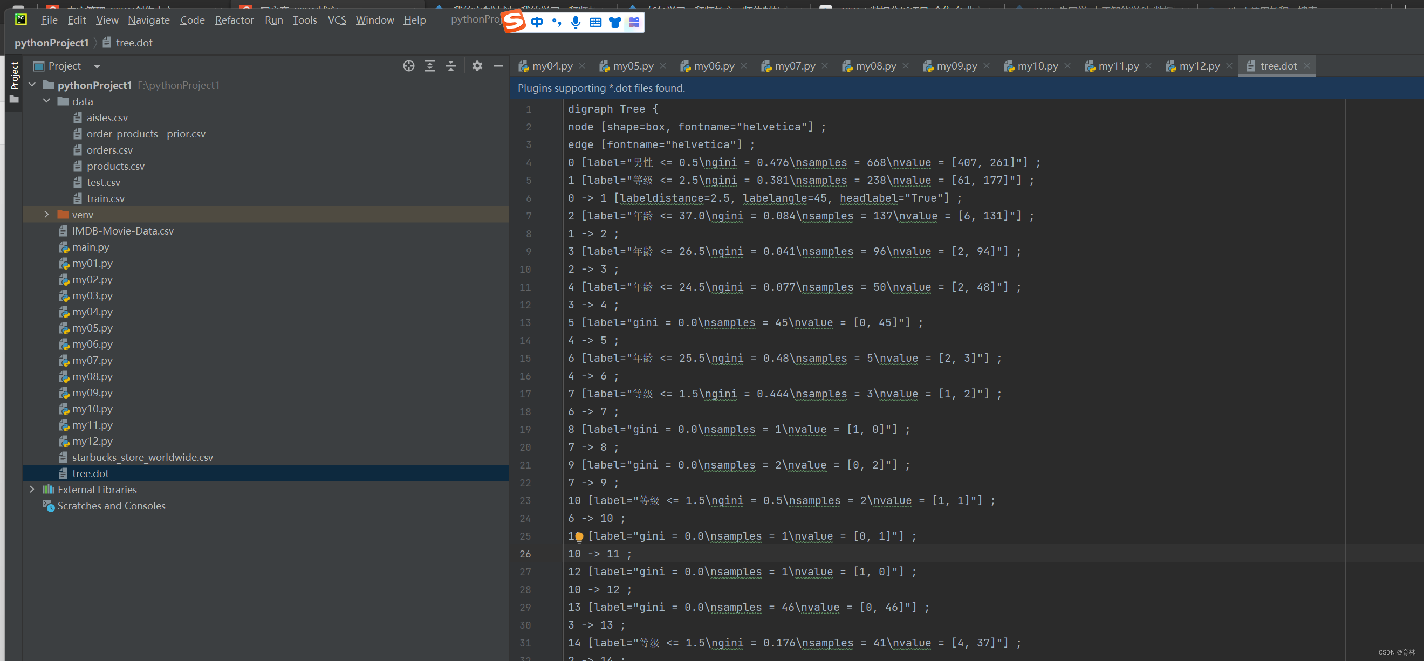Collapse the pythonProject1 root folder
The height and width of the screenshot is (661, 1424).
32,85
